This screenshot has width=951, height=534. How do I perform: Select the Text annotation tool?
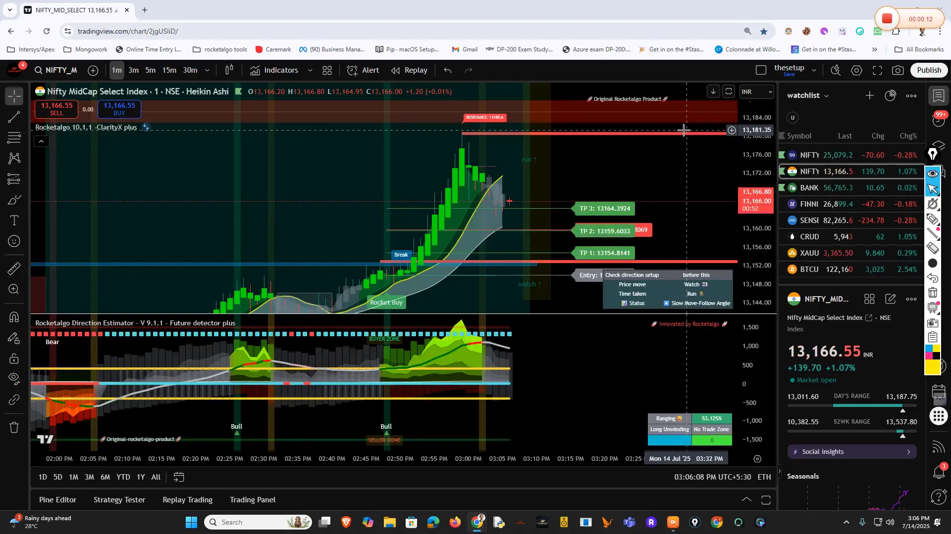point(14,221)
